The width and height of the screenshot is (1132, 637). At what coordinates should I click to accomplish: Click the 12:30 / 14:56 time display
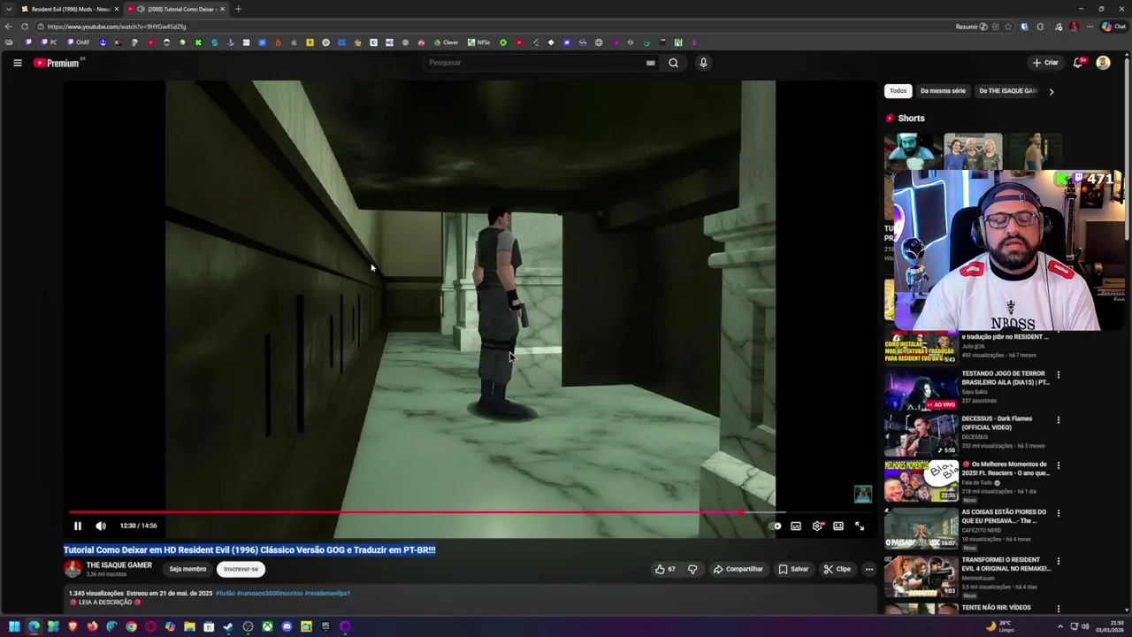tap(139, 526)
